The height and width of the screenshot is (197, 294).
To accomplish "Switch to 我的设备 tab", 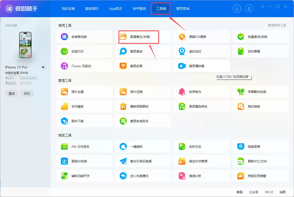I will point(68,9).
